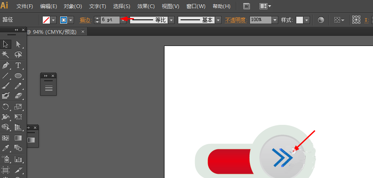Click the fill swatch with red slash

pyautogui.click(x=46, y=20)
